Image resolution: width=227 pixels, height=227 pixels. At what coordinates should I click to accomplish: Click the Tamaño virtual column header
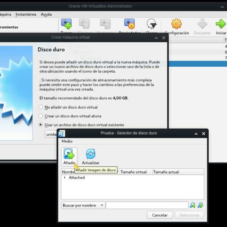pos(136,172)
